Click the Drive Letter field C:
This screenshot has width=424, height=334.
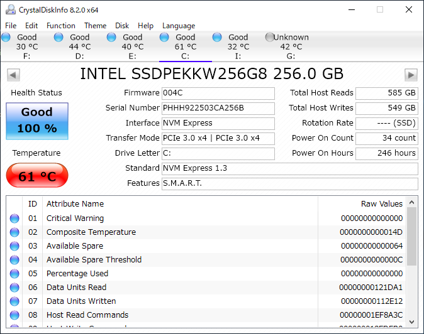tap(218, 154)
